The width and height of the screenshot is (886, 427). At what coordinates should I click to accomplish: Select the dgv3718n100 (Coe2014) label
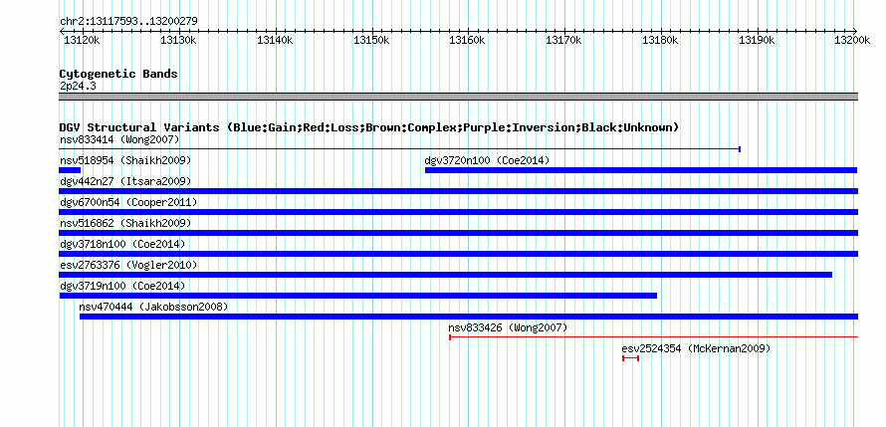coord(122,244)
